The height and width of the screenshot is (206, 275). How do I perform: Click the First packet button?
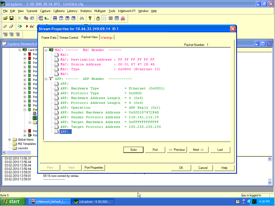click(x=155, y=150)
